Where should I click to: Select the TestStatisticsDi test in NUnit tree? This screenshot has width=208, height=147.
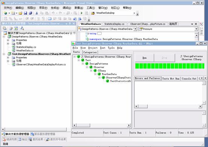click(x=120, y=81)
